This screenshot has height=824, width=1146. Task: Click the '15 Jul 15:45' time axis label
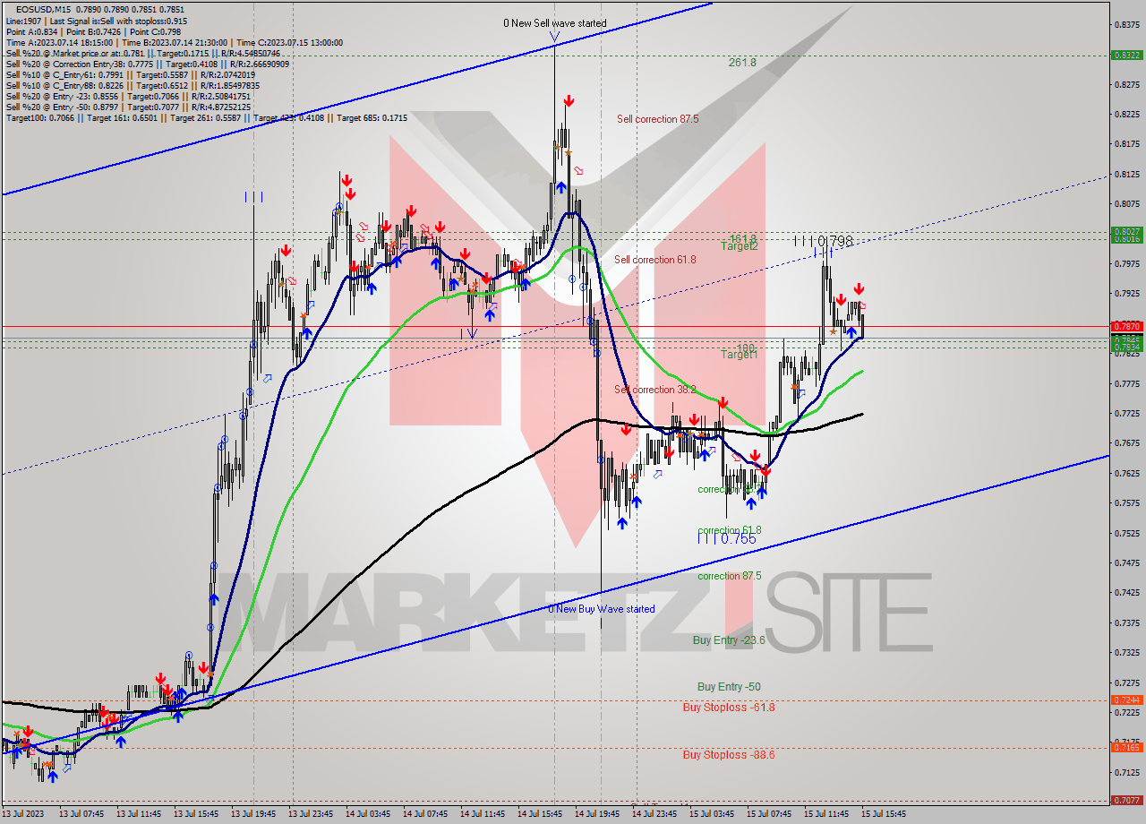point(884,814)
